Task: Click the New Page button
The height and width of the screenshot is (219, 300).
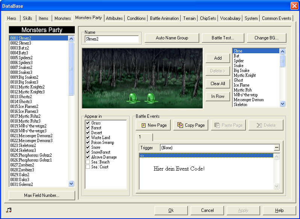Action: [153, 125]
